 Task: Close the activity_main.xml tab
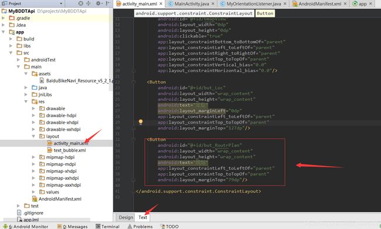coord(161,4)
